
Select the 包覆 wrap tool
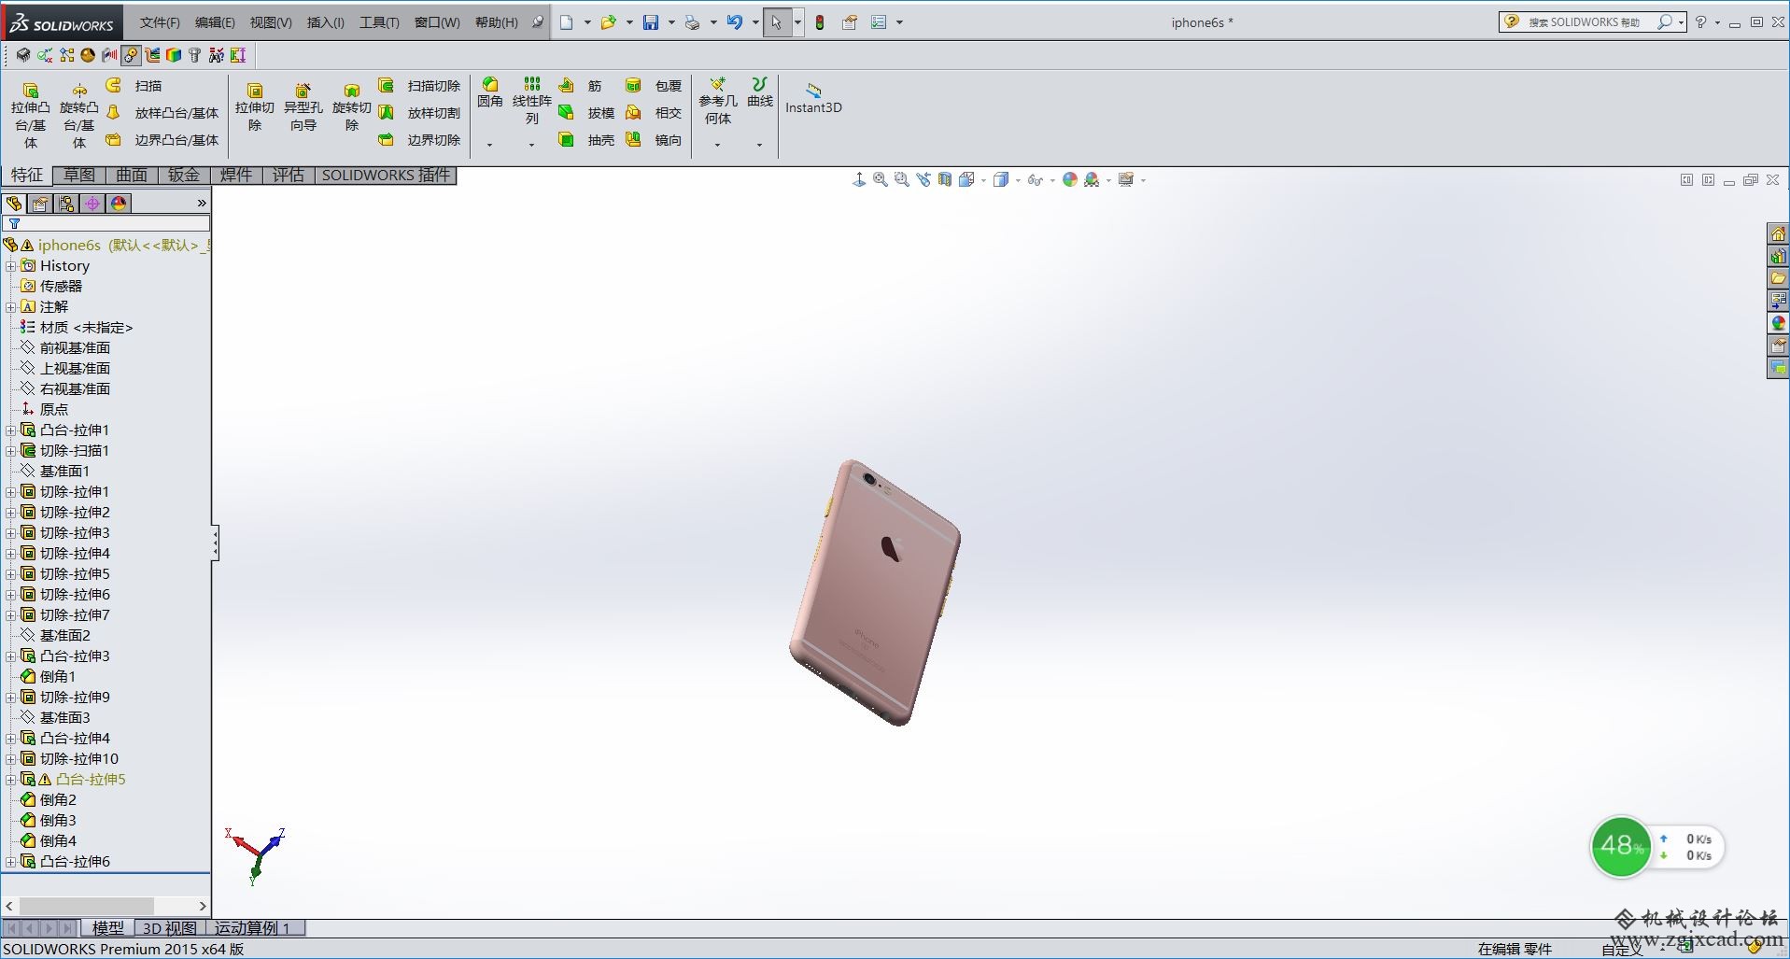(654, 86)
